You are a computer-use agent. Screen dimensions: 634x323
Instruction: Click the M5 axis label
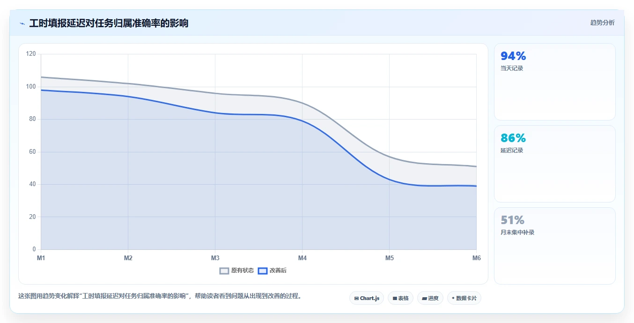389,258
